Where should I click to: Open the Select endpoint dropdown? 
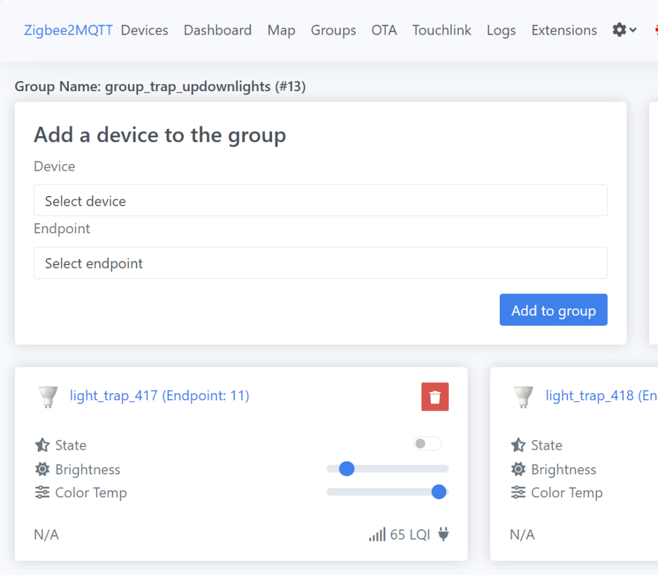pyautogui.click(x=320, y=263)
